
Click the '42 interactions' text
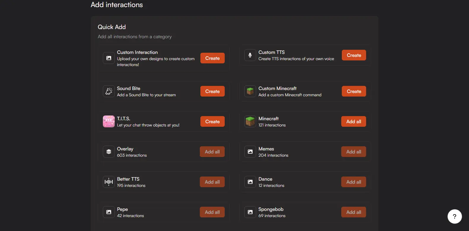[x=130, y=216]
